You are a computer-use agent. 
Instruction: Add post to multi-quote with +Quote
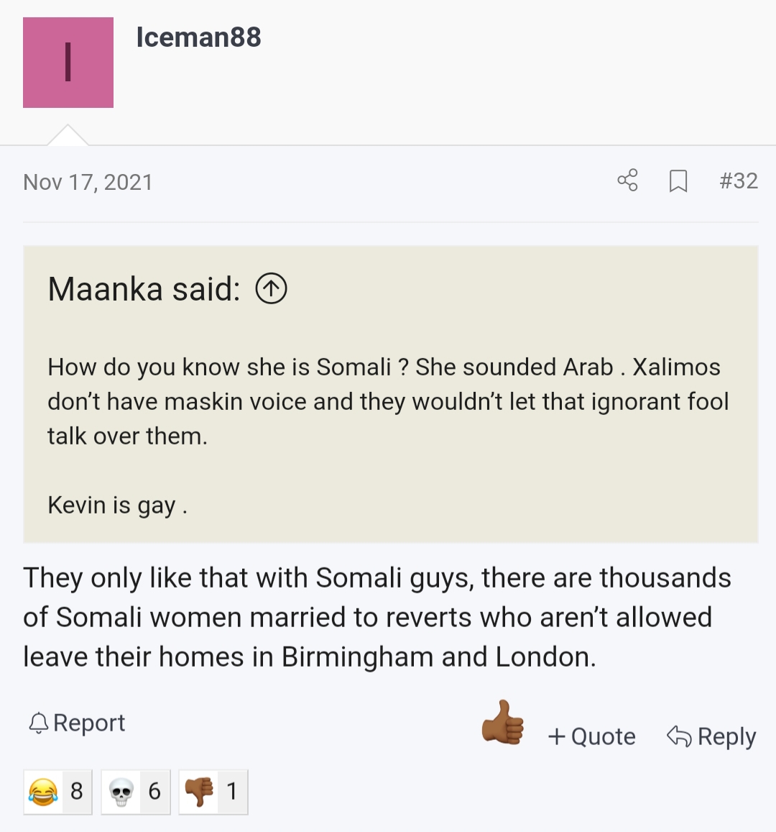click(x=591, y=736)
